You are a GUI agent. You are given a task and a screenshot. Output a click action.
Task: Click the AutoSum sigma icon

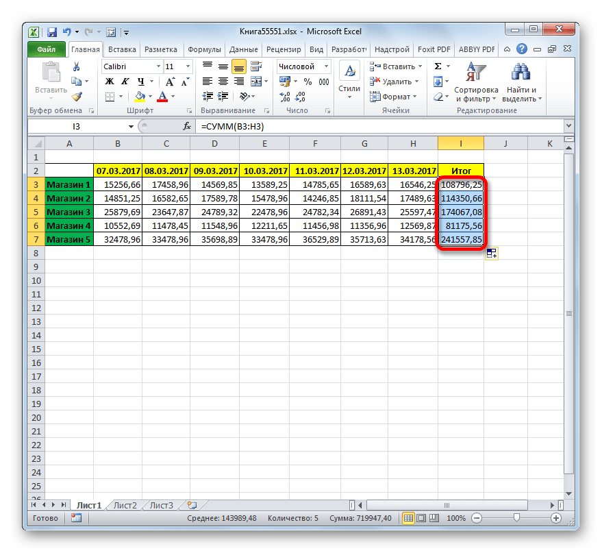coord(438,66)
